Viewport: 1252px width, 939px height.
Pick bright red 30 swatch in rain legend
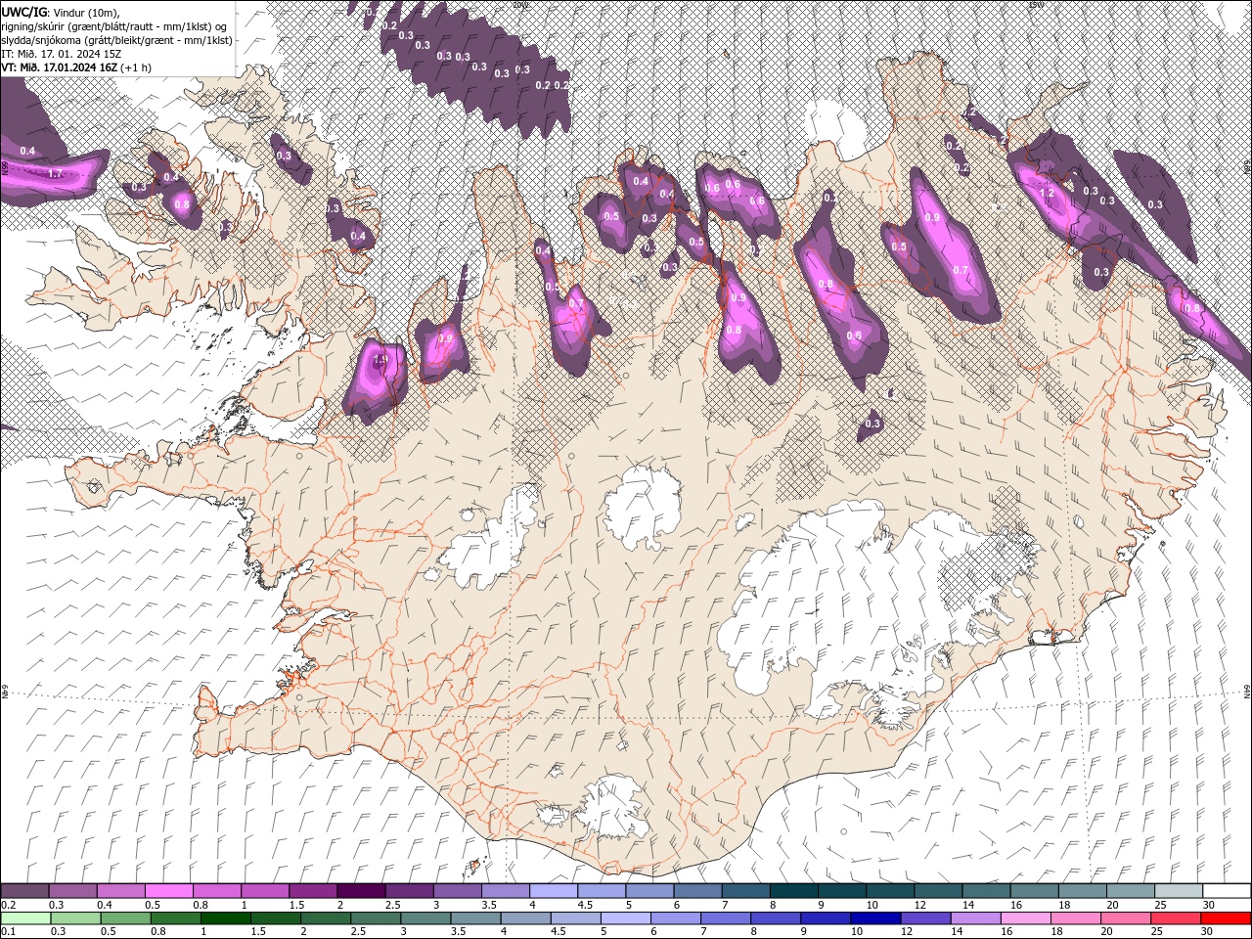[1226, 918]
